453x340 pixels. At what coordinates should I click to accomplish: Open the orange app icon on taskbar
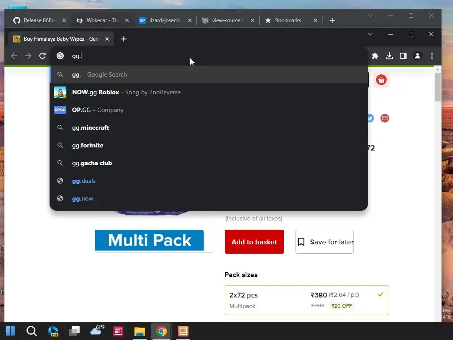(x=183, y=331)
